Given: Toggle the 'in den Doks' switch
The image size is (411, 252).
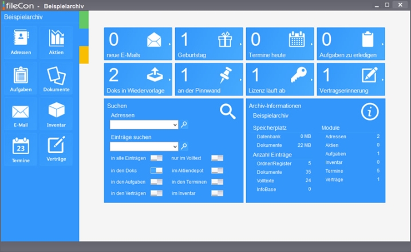Looking at the screenshot, I should 156,170.
